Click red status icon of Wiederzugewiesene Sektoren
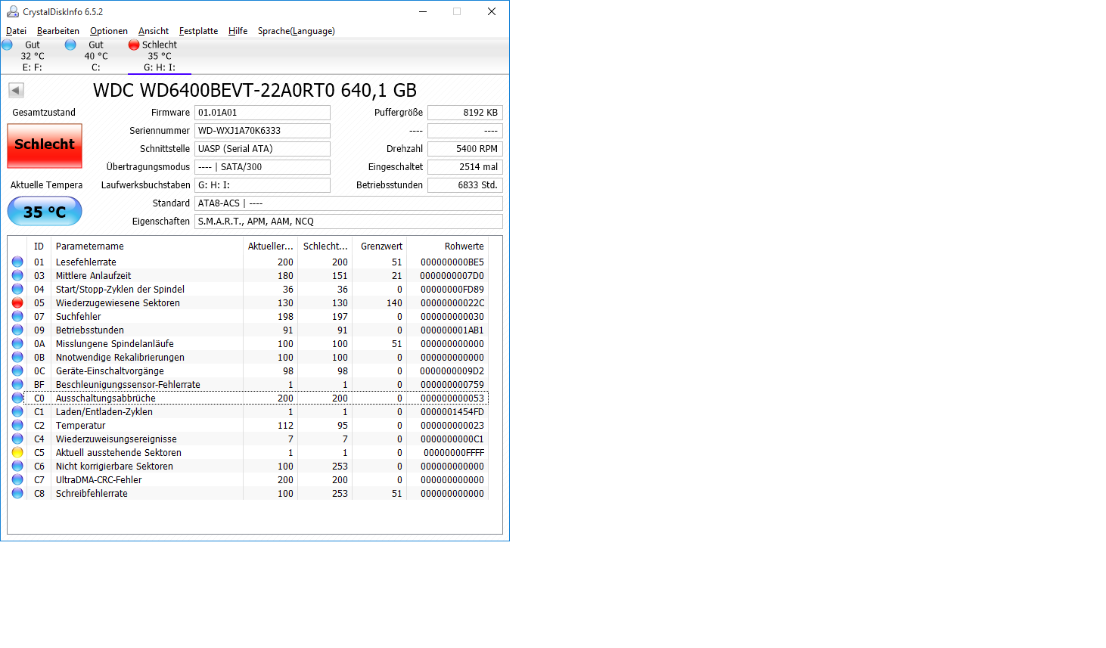The width and height of the screenshot is (1106, 648). 17,302
